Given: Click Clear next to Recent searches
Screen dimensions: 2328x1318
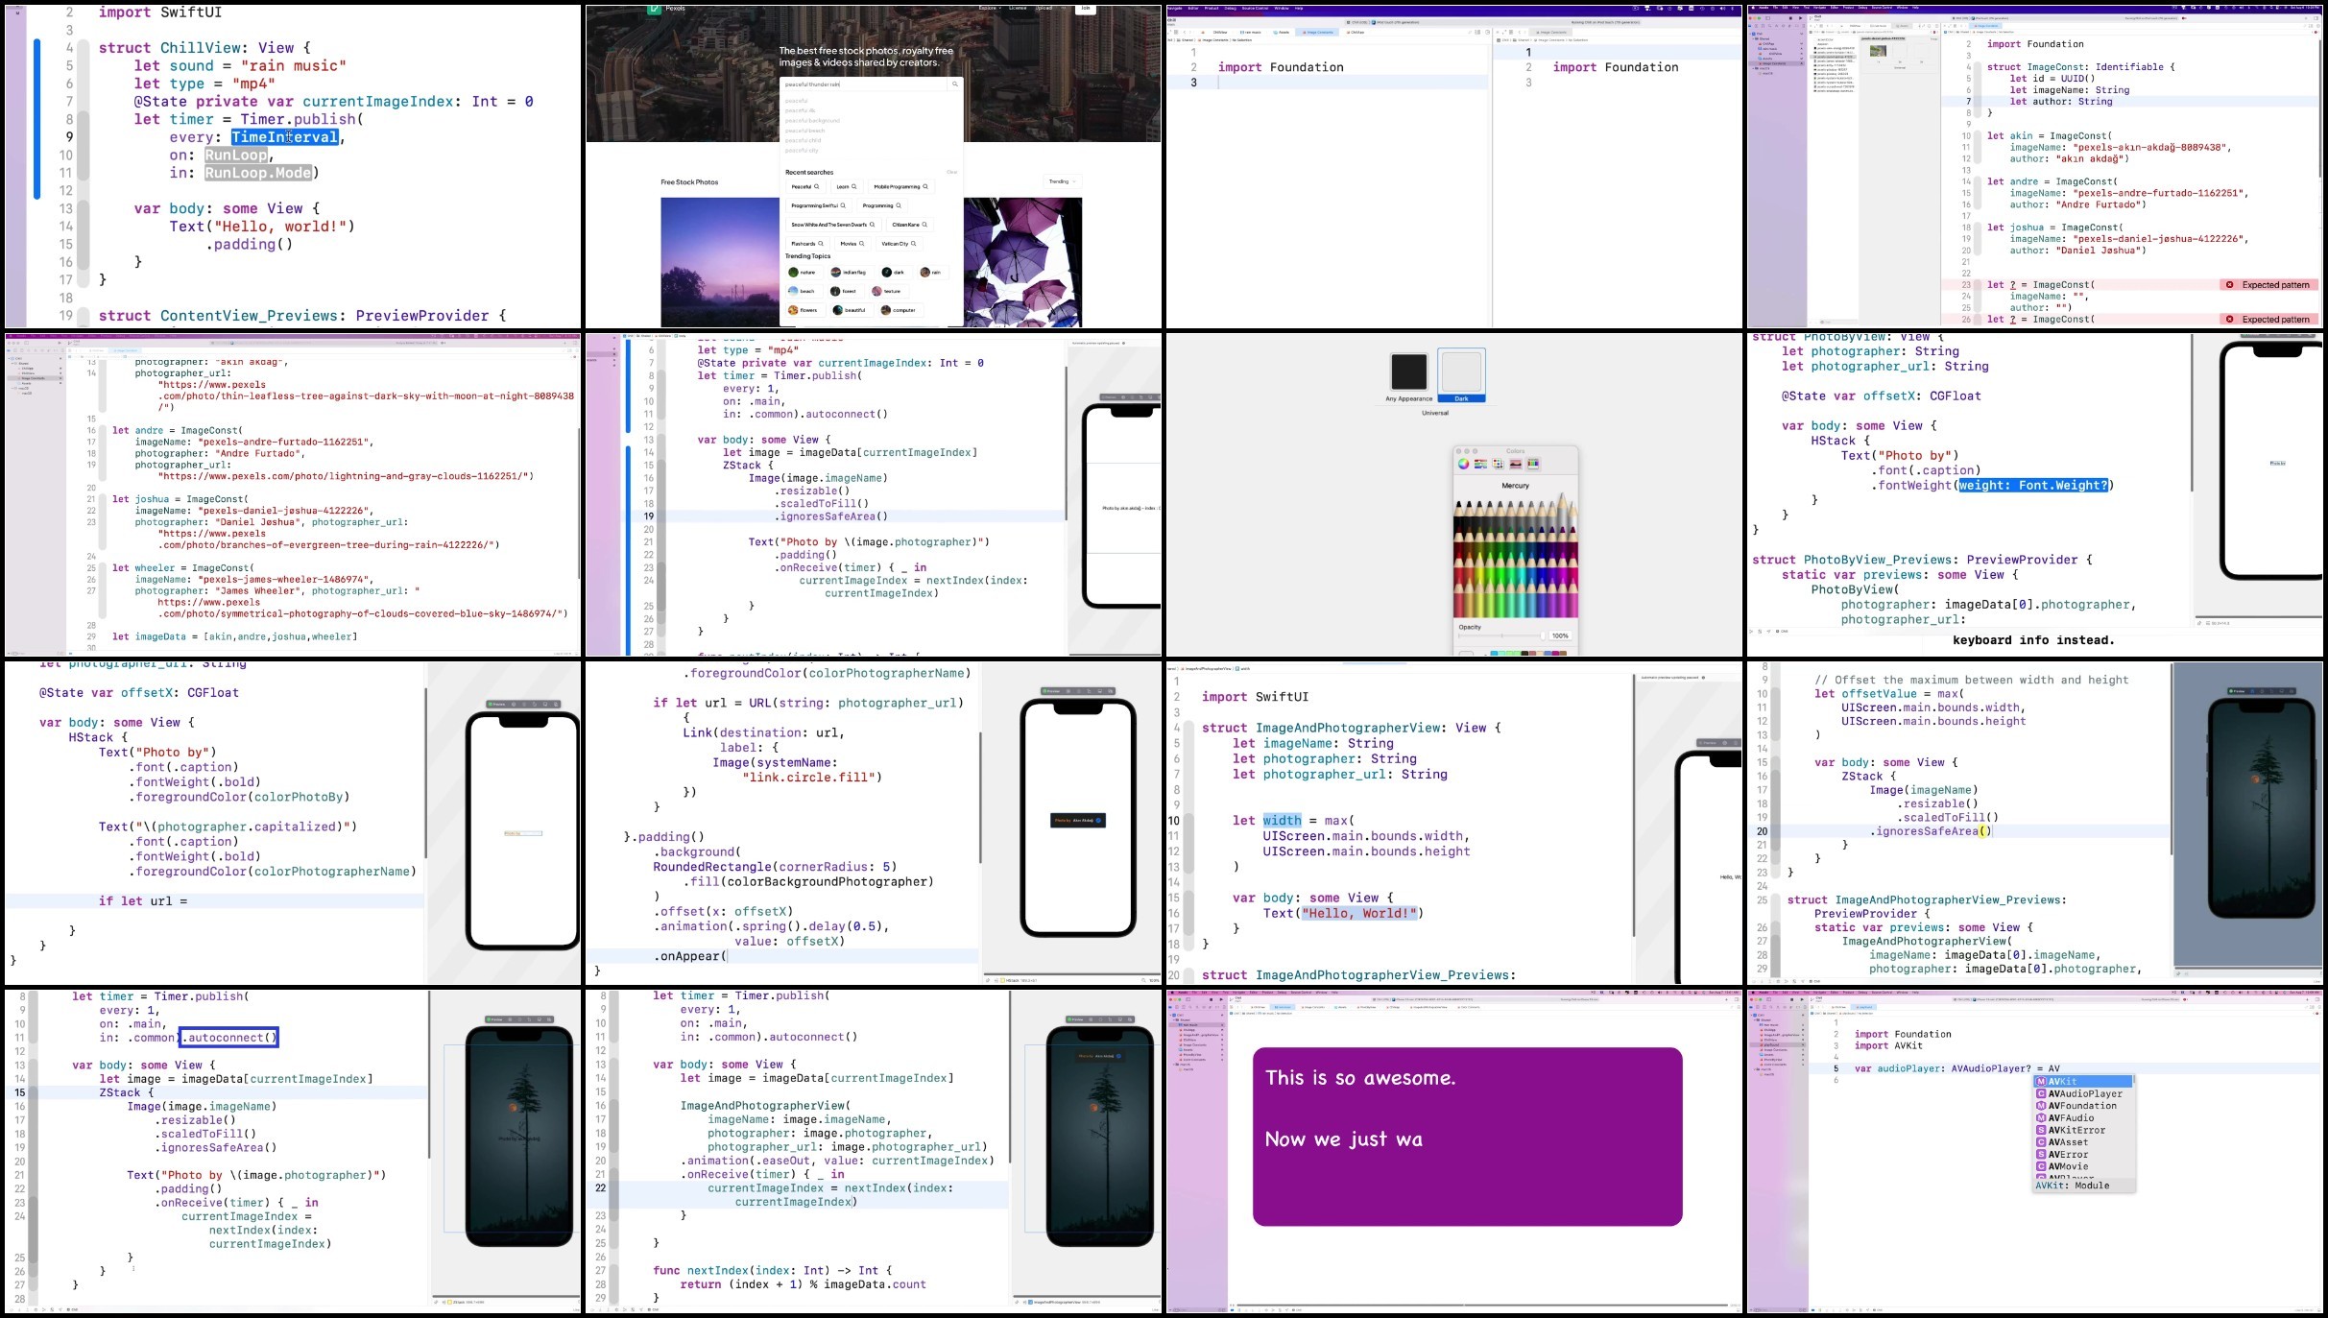Looking at the screenshot, I should pos(951,173).
